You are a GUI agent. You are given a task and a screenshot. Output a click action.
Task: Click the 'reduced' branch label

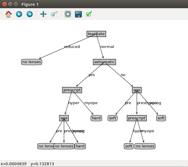pos(72,47)
